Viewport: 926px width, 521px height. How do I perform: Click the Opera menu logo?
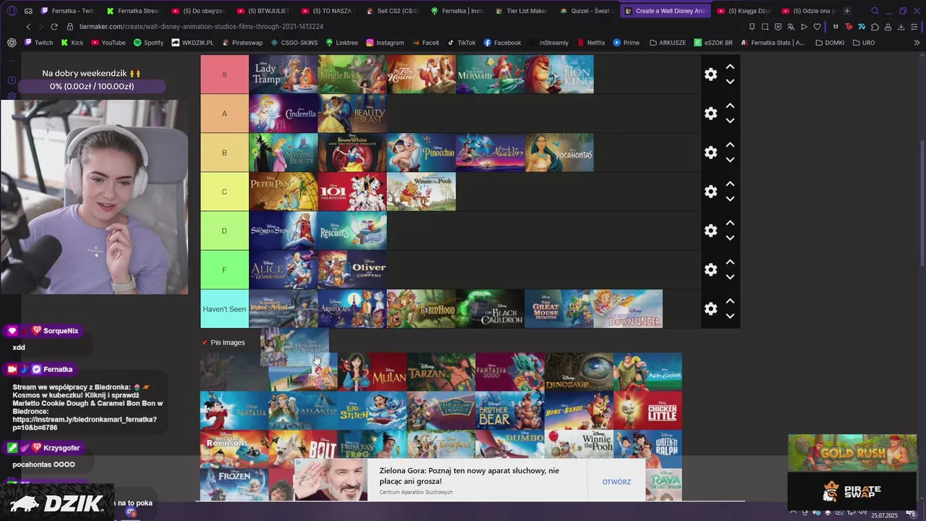pyautogui.click(x=12, y=11)
